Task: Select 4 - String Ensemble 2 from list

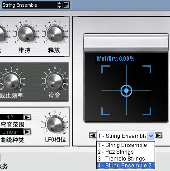Action: pyautogui.click(x=126, y=166)
